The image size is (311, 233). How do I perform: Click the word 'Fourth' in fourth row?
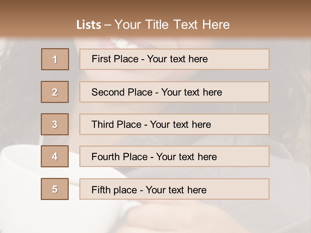106,157
